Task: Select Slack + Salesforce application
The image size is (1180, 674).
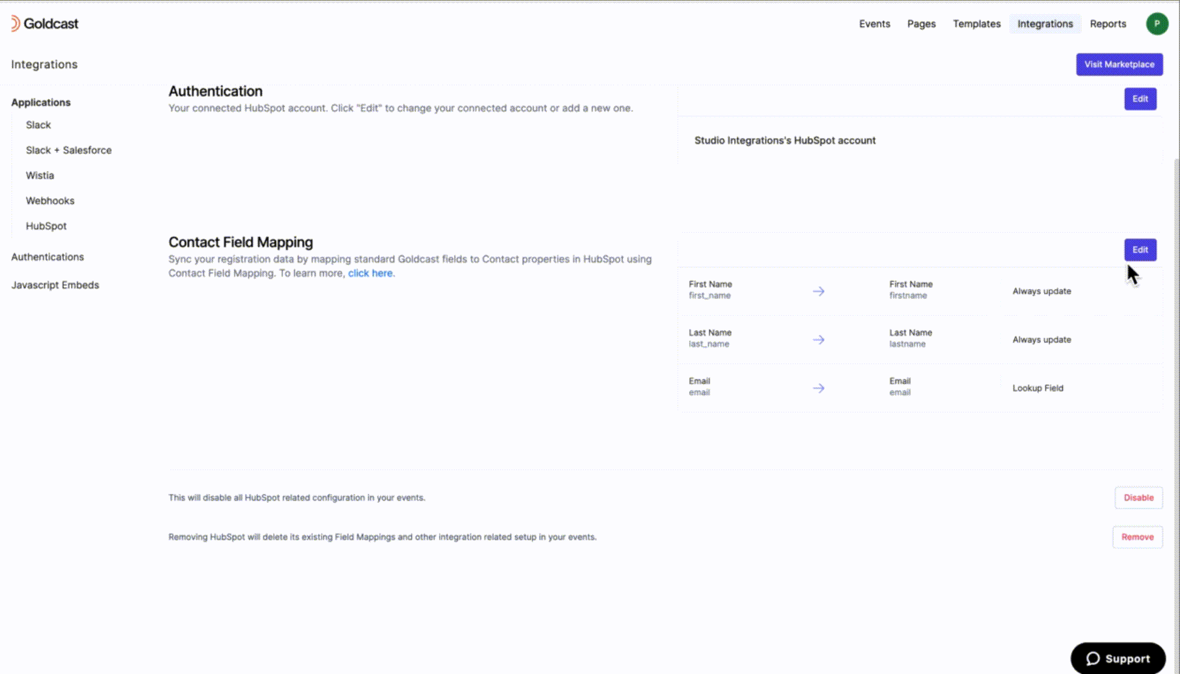Action: [69, 150]
